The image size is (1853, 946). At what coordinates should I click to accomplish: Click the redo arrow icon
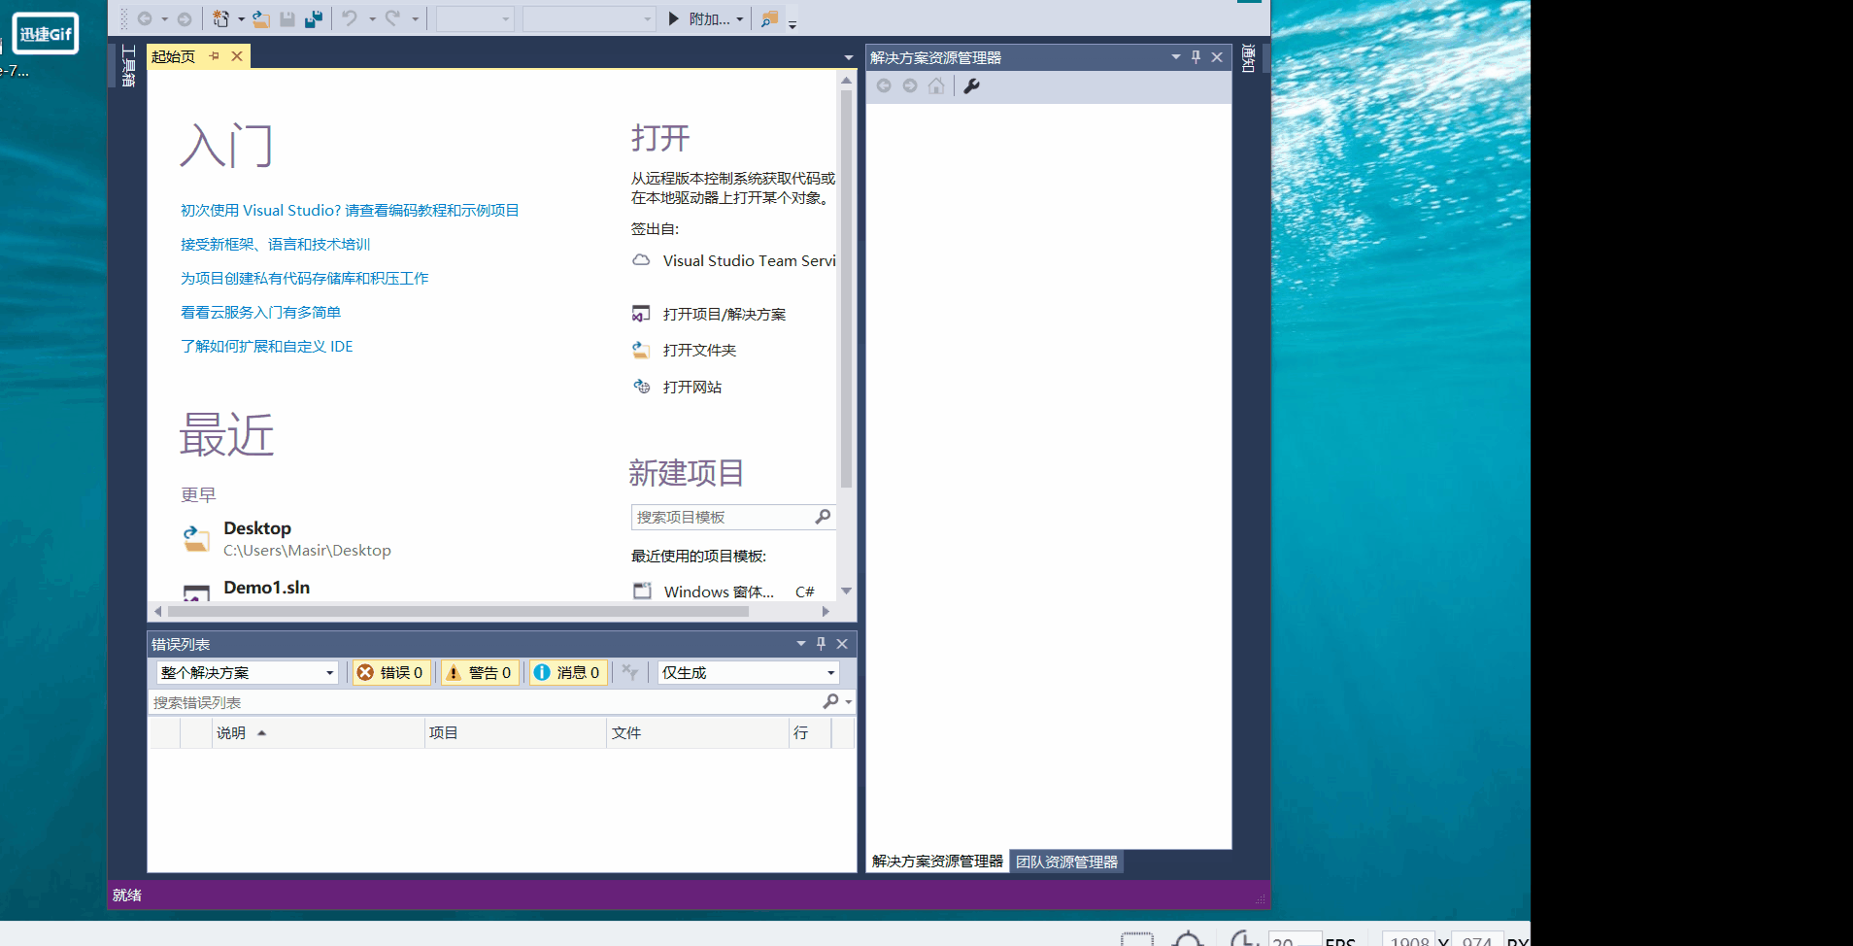click(392, 18)
